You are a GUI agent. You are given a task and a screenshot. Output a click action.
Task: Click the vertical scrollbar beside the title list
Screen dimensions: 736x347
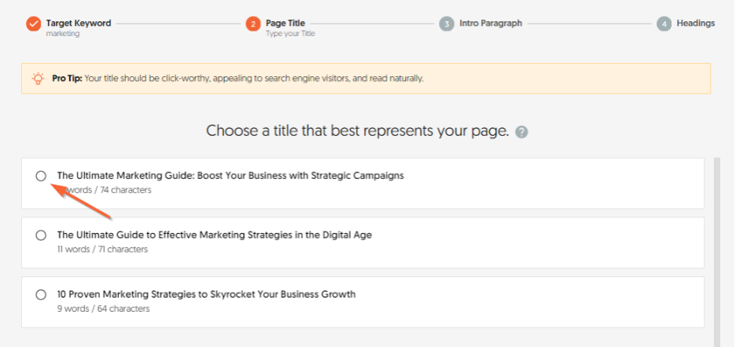pyautogui.click(x=717, y=252)
